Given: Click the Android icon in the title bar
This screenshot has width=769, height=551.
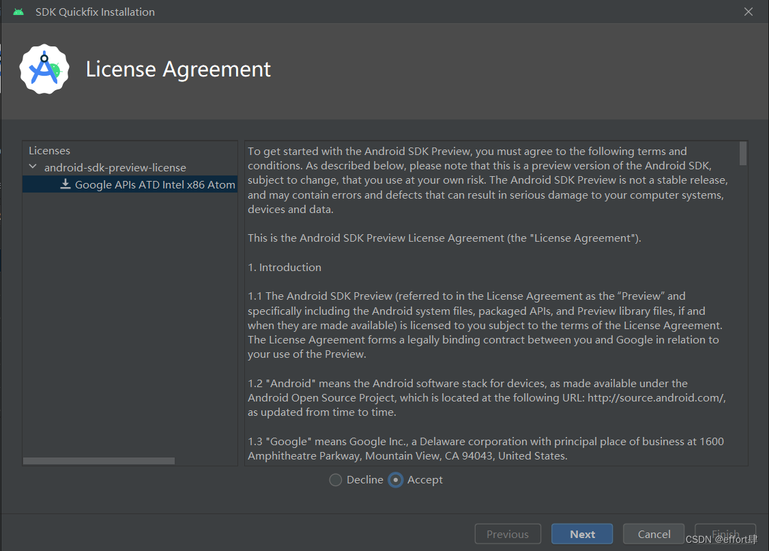Looking at the screenshot, I should [x=18, y=12].
